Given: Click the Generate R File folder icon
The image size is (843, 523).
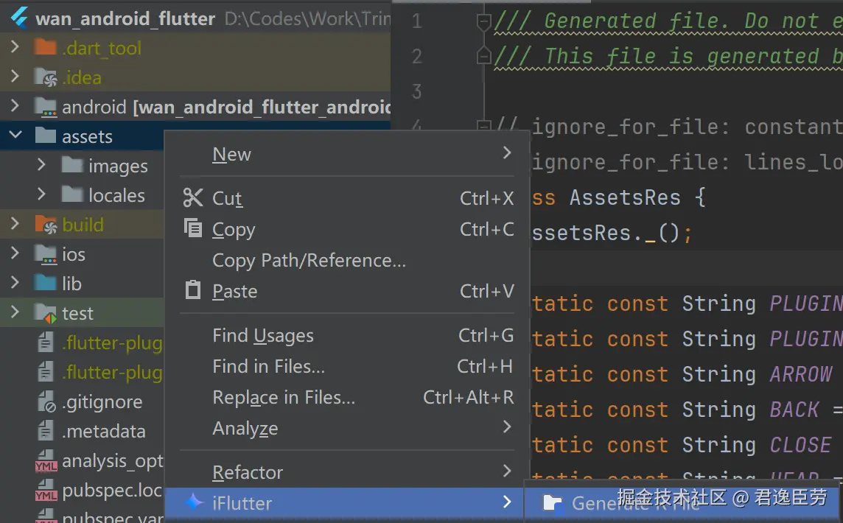Looking at the screenshot, I should point(552,503).
